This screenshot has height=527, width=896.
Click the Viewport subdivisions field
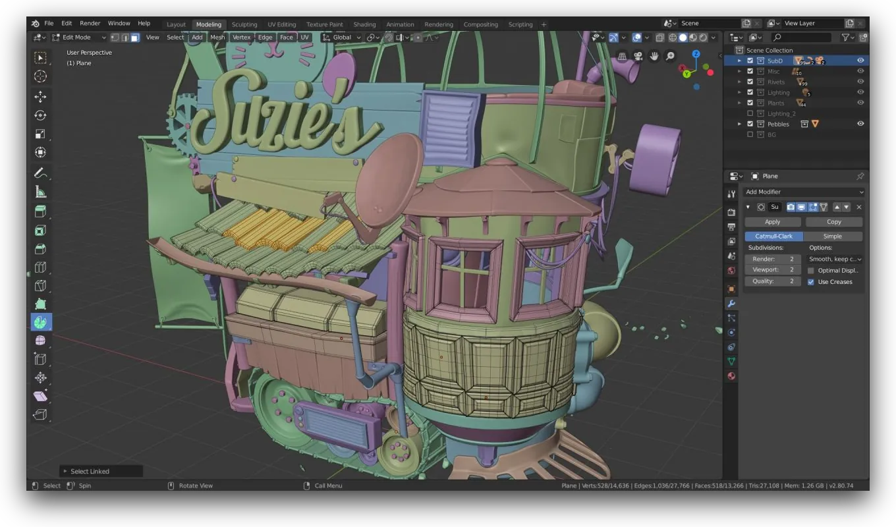[x=772, y=270]
